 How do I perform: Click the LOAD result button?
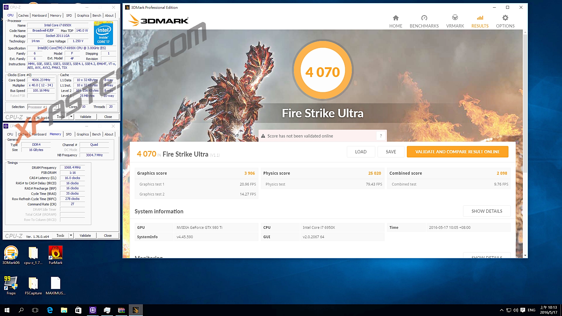[361, 152]
